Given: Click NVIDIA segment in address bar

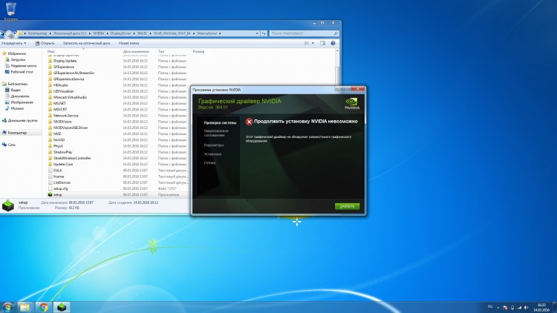Looking at the screenshot, I should pos(98,33).
